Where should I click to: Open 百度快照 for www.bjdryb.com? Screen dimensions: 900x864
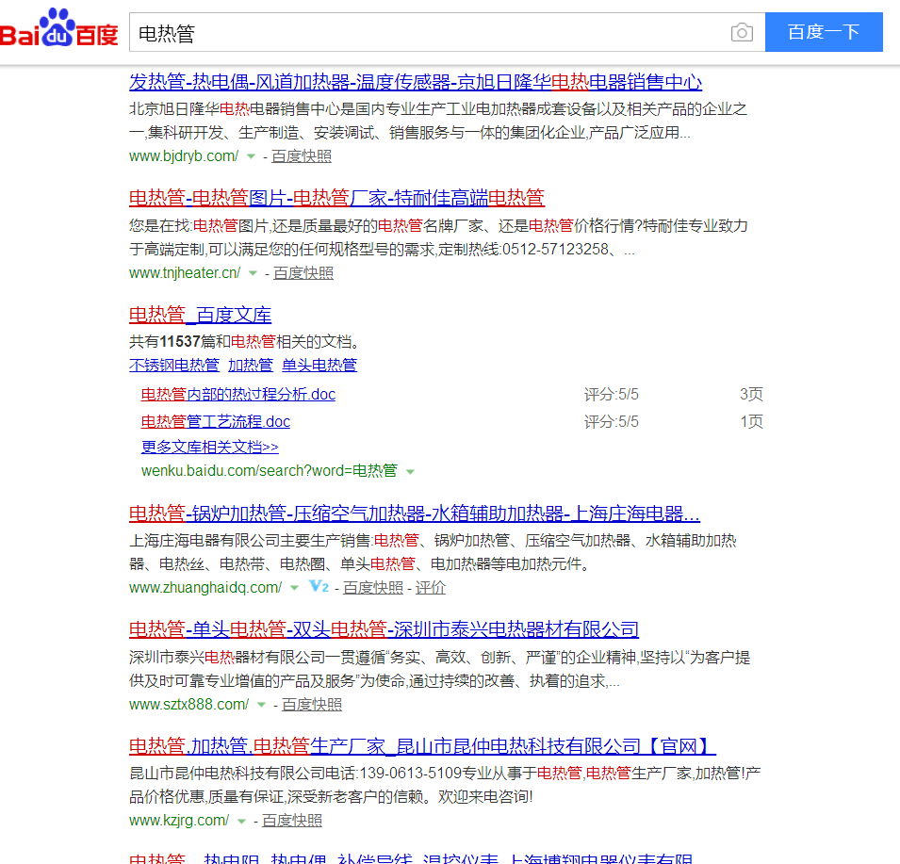click(x=302, y=156)
